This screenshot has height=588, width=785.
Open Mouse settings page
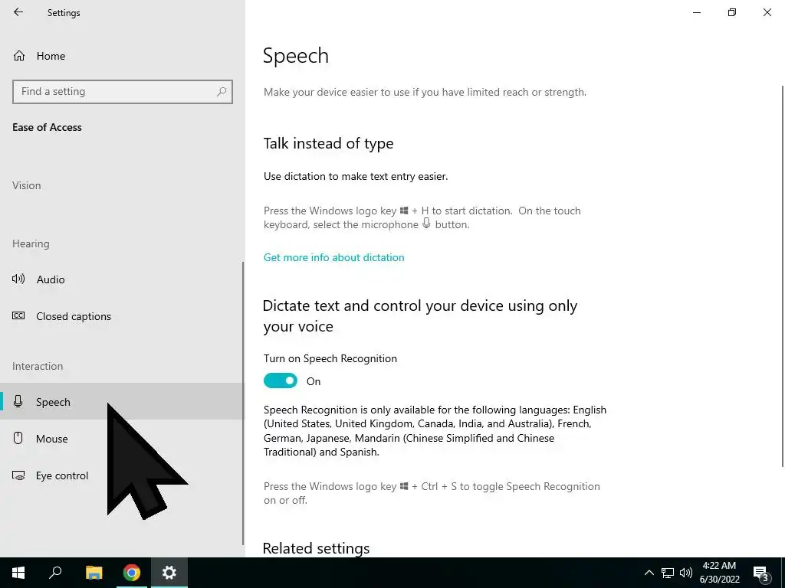[122, 439]
